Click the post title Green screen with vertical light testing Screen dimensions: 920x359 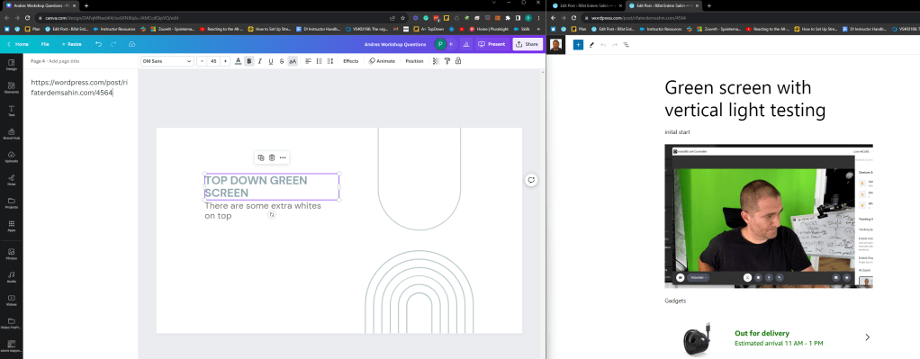click(x=745, y=99)
